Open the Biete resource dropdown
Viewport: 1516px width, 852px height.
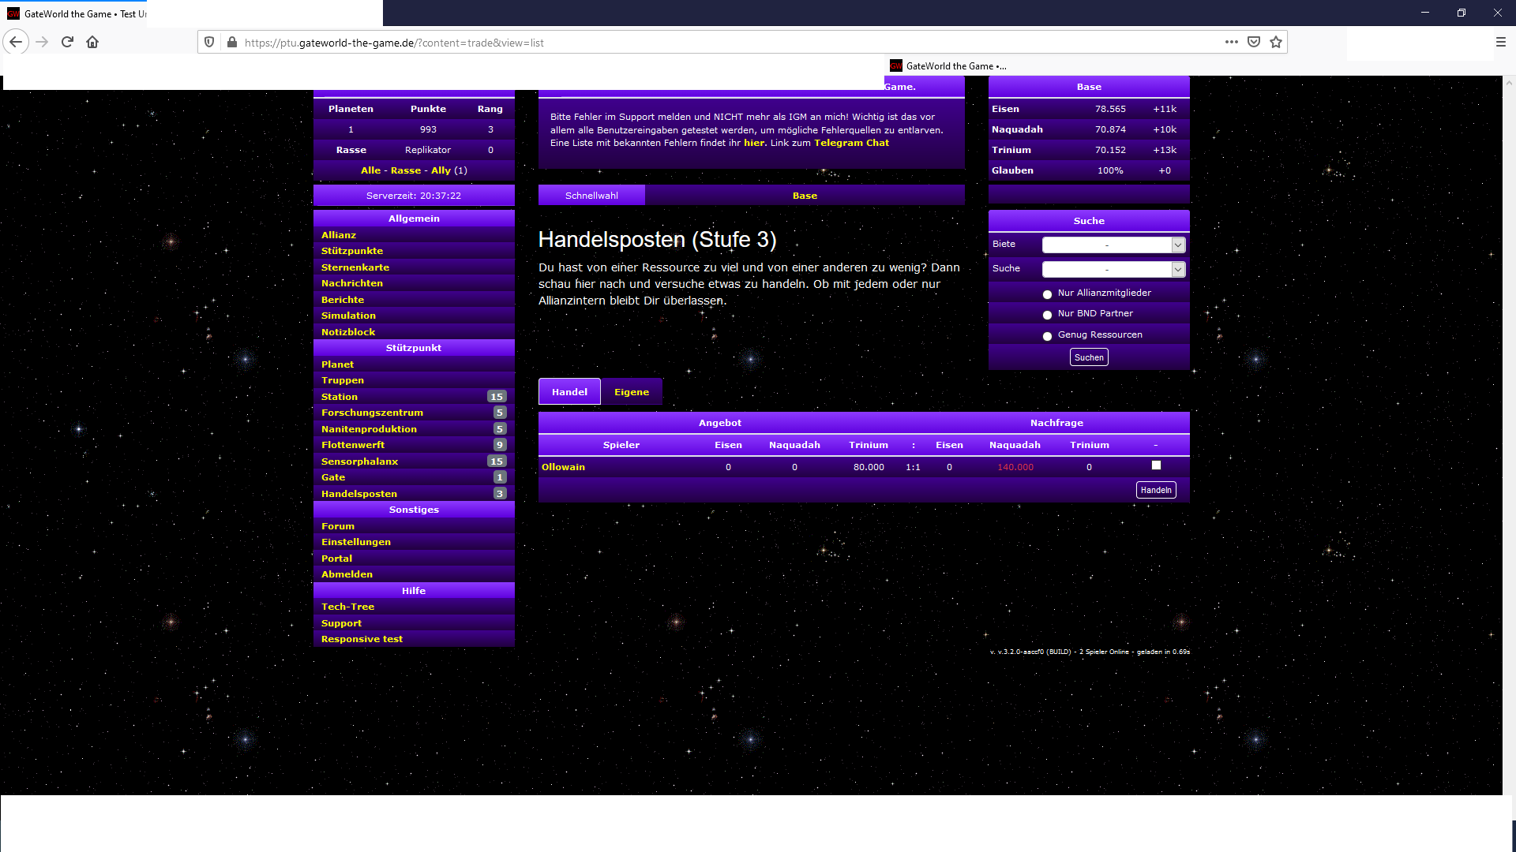tap(1113, 245)
